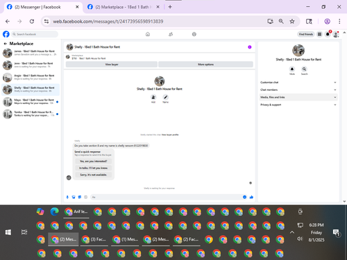Open the Facebook notifications bell
The image size is (347, 260).
(328, 34)
